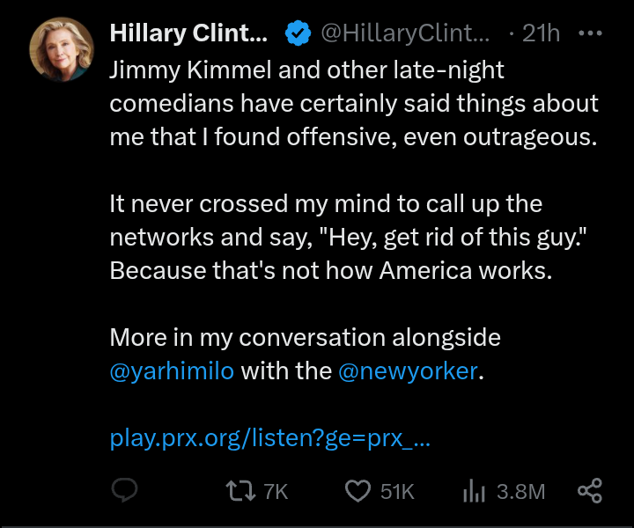Image resolution: width=634 pixels, height=528 pixels.
Task: Click the blue verified checkmark badge
Action: click(298, 33)
